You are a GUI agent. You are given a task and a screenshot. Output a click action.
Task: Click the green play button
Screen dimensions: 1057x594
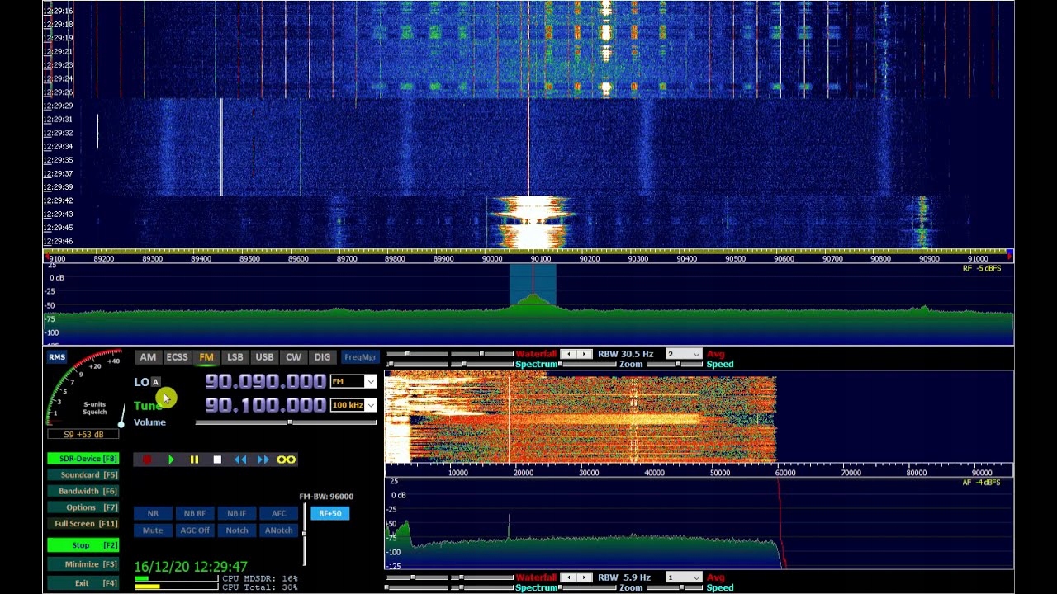pyautogui.click(x=171, y=460)
